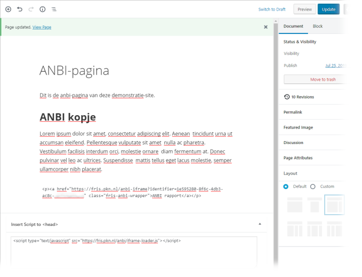
Task: Choose the narrow centered layout thumbnail
Action: [x=315, y=205]
